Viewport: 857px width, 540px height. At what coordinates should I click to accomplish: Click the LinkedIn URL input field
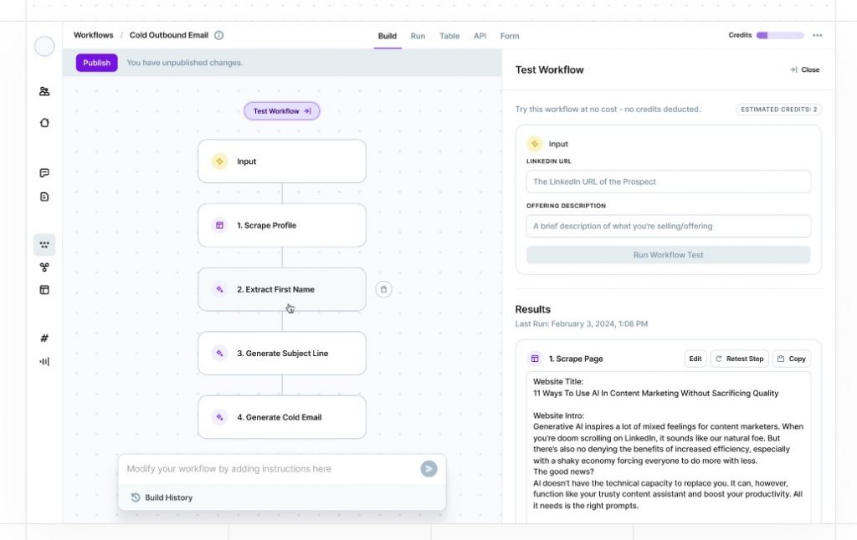668,181
